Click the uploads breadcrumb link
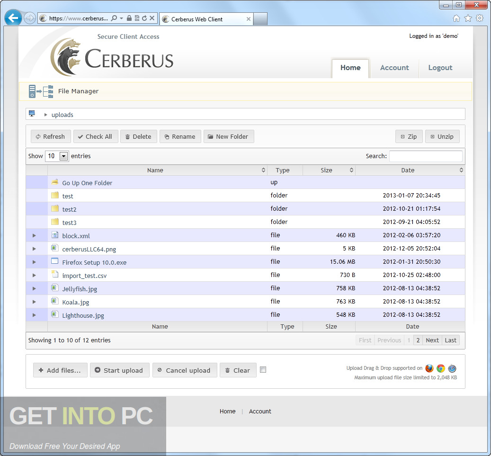Viewport: 491px width, 456px height. (62, 115)
